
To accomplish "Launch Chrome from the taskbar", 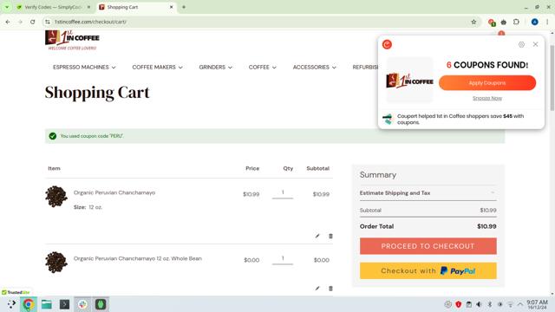I will pyautogui.click(x=28, y=304).
